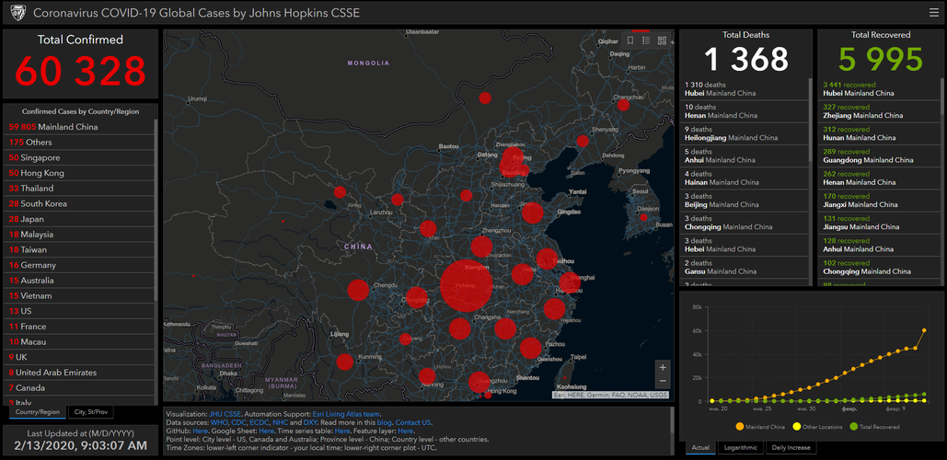Click the Johns Hopkins shield logo
947x460 pixels.
tap(17, 13)
